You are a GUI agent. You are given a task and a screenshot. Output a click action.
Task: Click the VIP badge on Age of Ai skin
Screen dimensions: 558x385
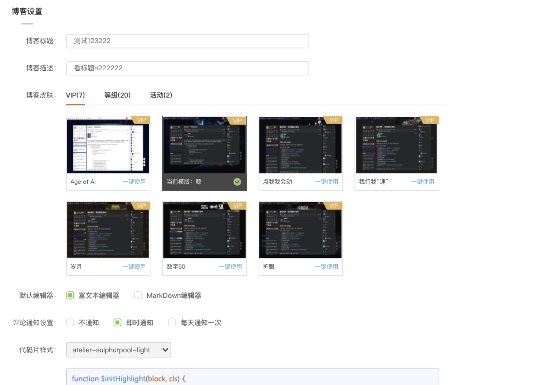click(141, 120)
